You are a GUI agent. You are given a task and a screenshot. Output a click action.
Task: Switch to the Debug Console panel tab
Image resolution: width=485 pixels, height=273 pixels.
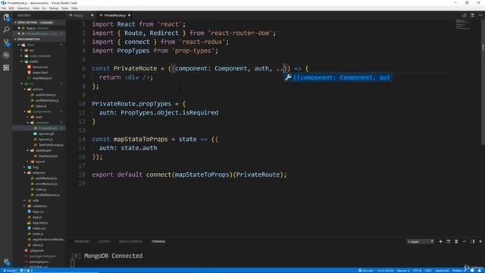point(130,241)
